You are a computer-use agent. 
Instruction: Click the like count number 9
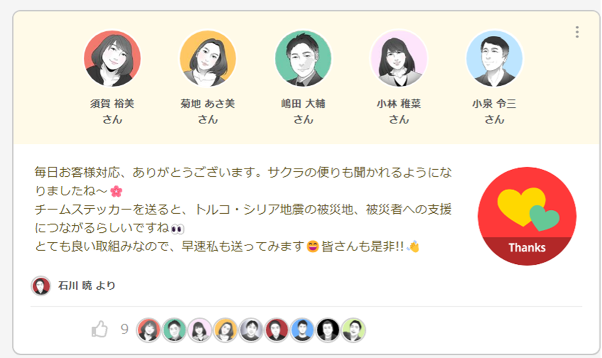[124, 329]
